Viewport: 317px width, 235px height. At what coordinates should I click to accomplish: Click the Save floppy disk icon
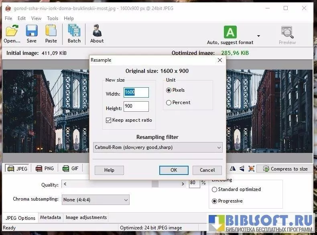pos(31,31)
